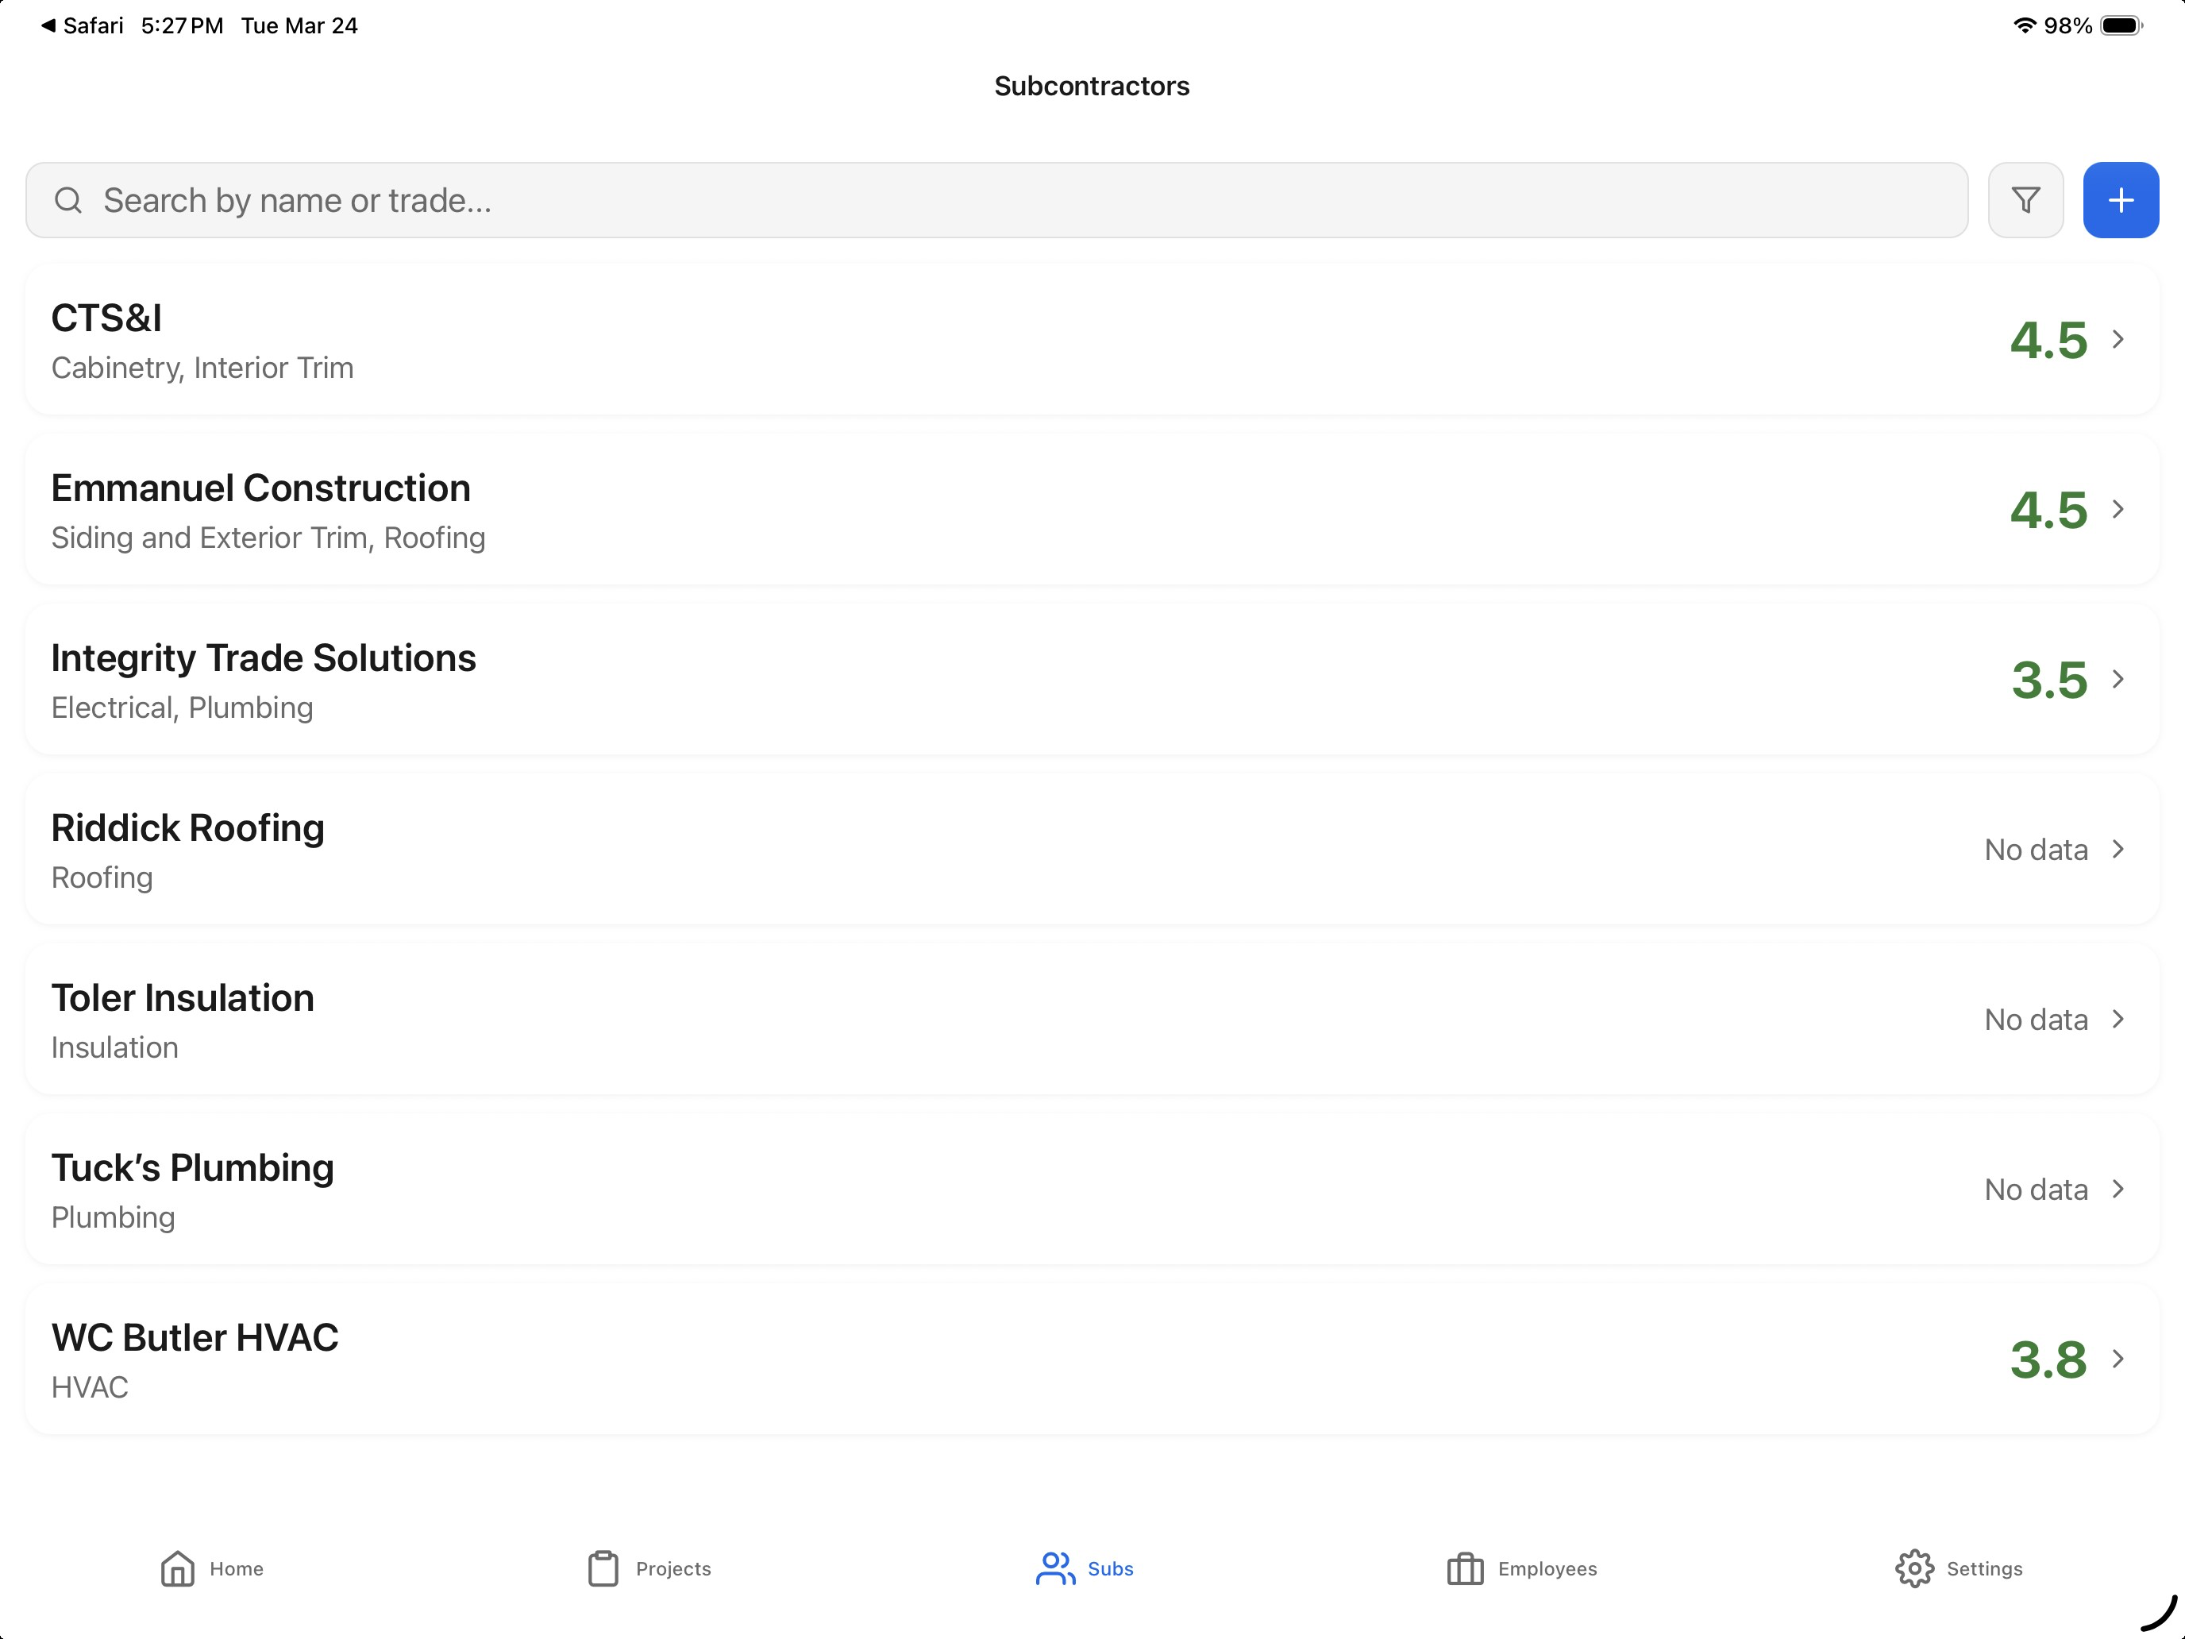This screenshot has height=1639, width=2185.
Task: Open Riddick Roofing details chevron
Action: [2118, 849]
